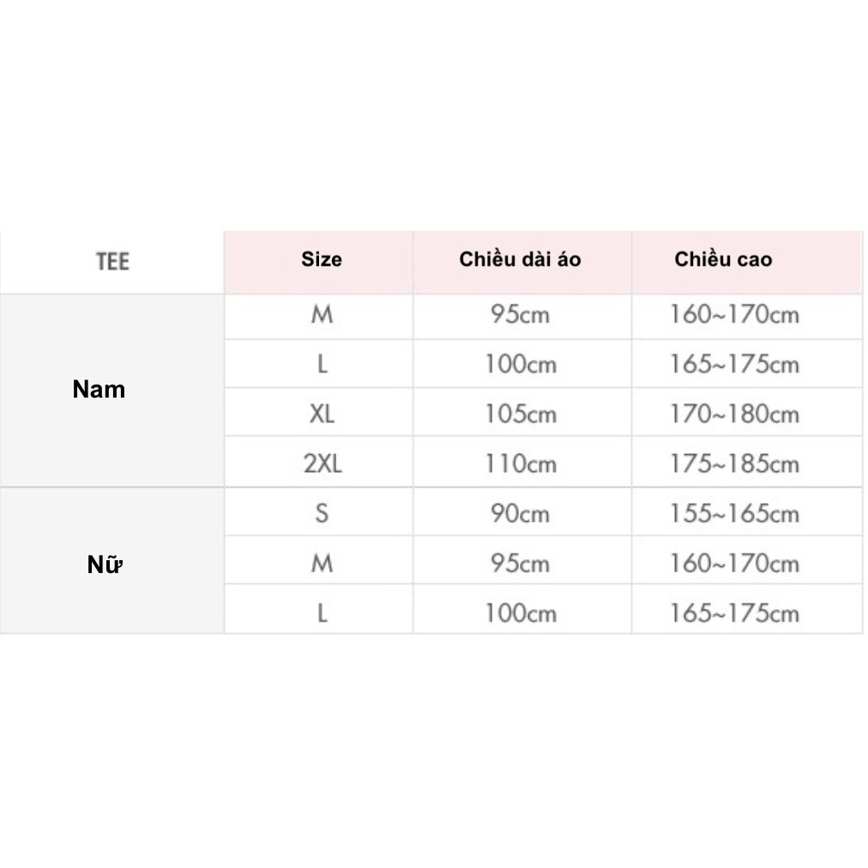This screenshot has height=868, width=868.
Task: Click the 170~180cm height range
Action: click(x=734, y=414)
